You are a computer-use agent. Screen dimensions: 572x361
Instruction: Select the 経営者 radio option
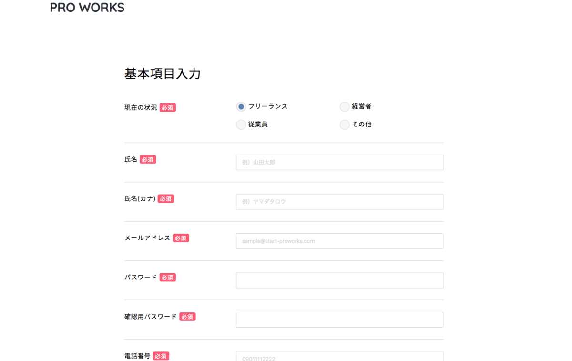pyautogui.click(x=345, y=106)
